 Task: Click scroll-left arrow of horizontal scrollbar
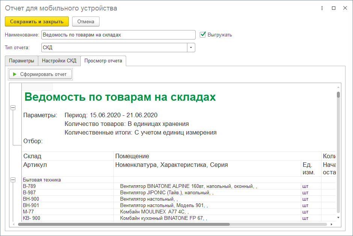pos(14,224)
